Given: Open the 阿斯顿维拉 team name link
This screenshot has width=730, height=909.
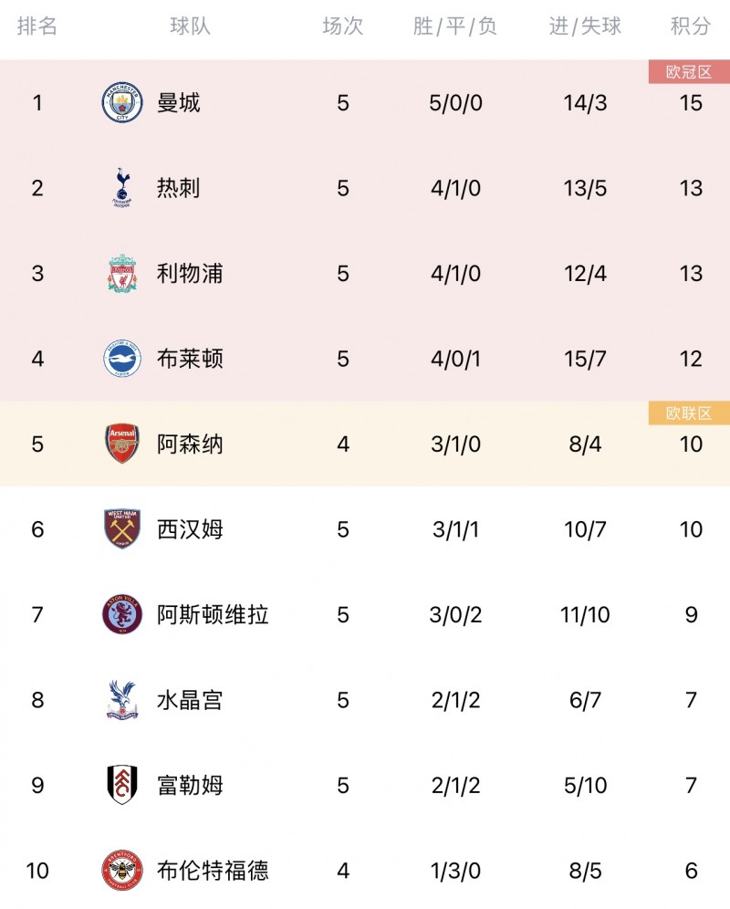Looking at the screenshot, I should (x=213, y=614).
